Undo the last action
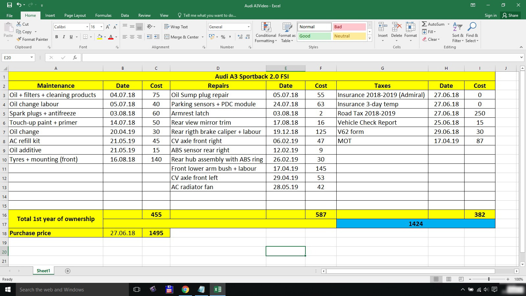526x296 pixels. pyautogui.click(x=19, y=5)
